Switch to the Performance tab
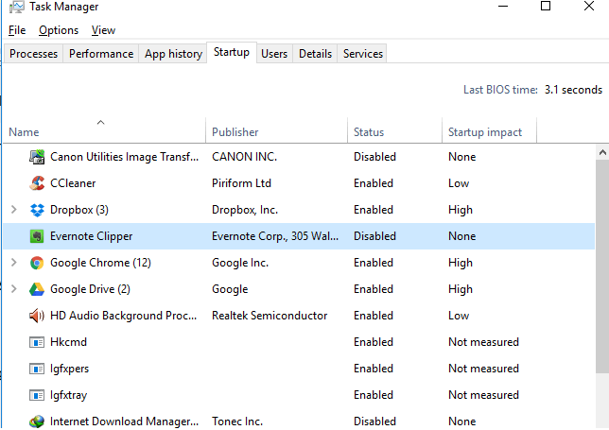609x430 pixels. [x=101, y=54]
